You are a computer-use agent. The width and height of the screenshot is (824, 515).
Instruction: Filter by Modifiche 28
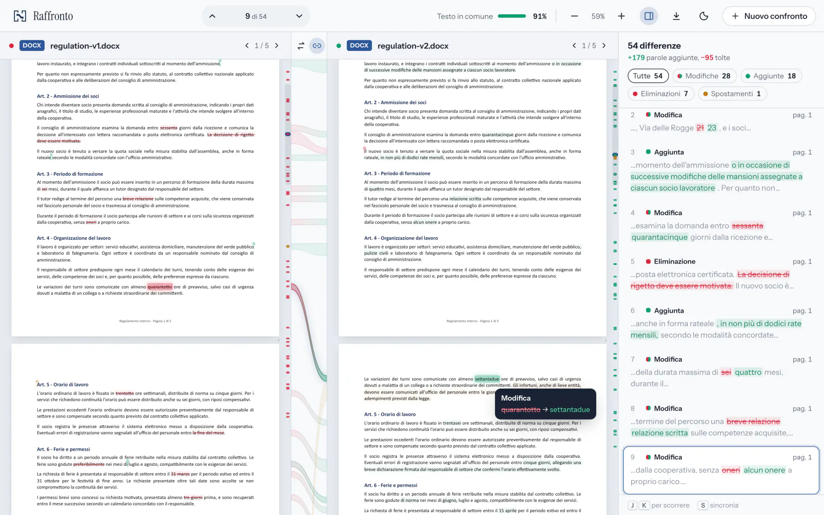704,76
